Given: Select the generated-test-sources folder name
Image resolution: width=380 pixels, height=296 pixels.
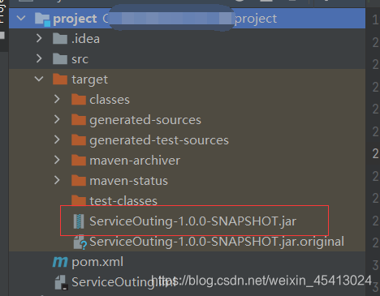Looking at the screenshot, I should 159,140.
